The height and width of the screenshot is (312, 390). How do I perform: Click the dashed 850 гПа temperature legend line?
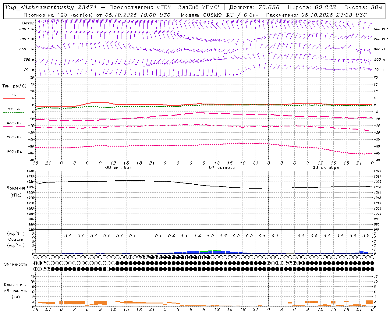tap(14, 126)
